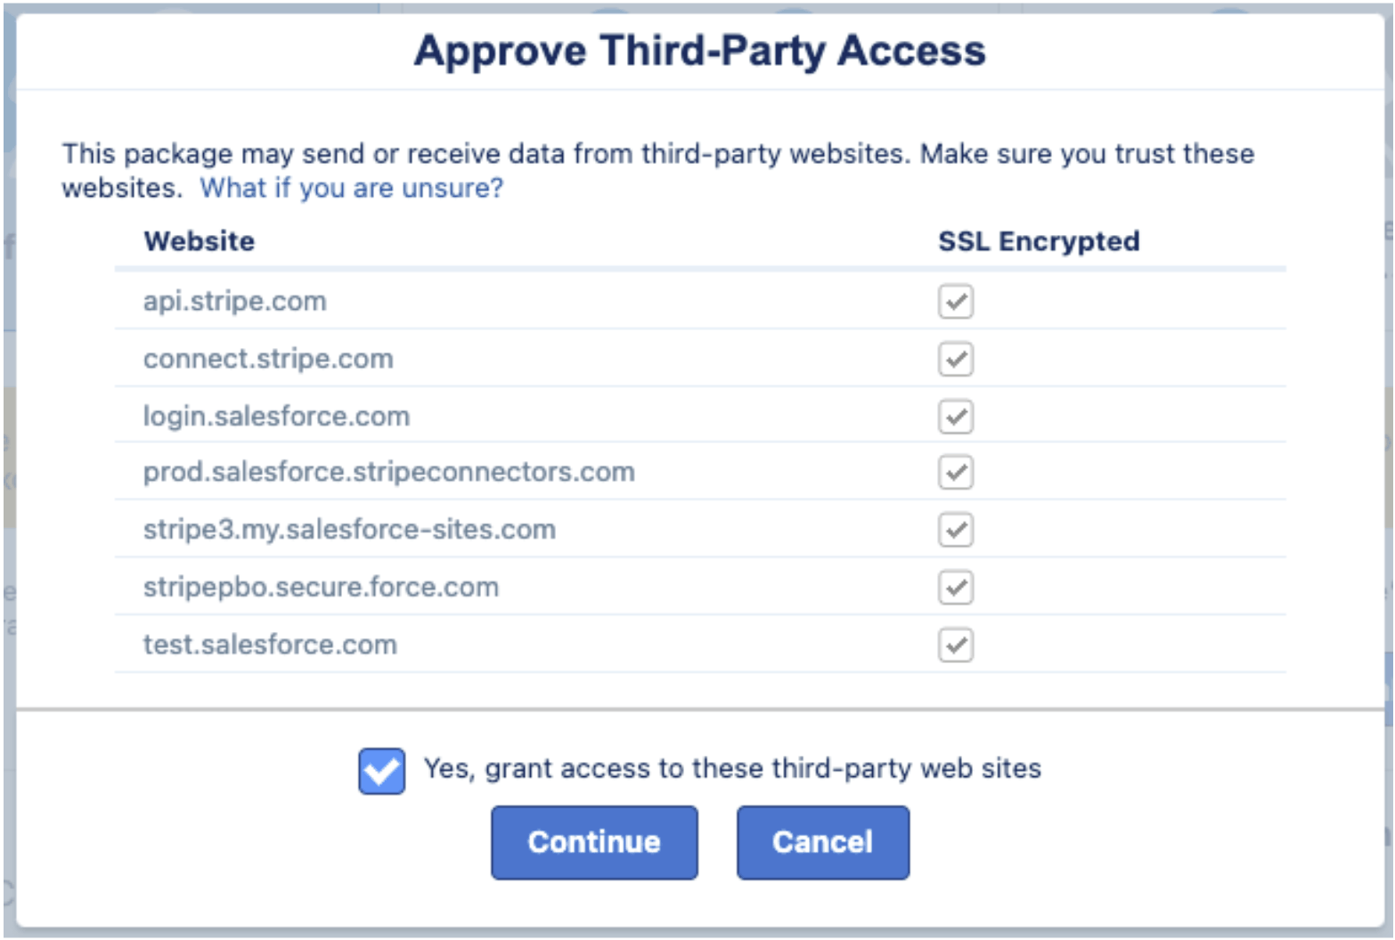Click the login.salesforce.com website entry
Screen dimensions: 1395x940
[x=276, y=417]
